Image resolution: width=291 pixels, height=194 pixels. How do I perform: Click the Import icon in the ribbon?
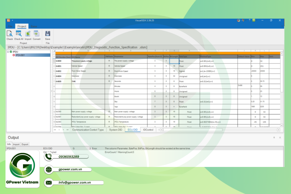(x=28, y=34)
